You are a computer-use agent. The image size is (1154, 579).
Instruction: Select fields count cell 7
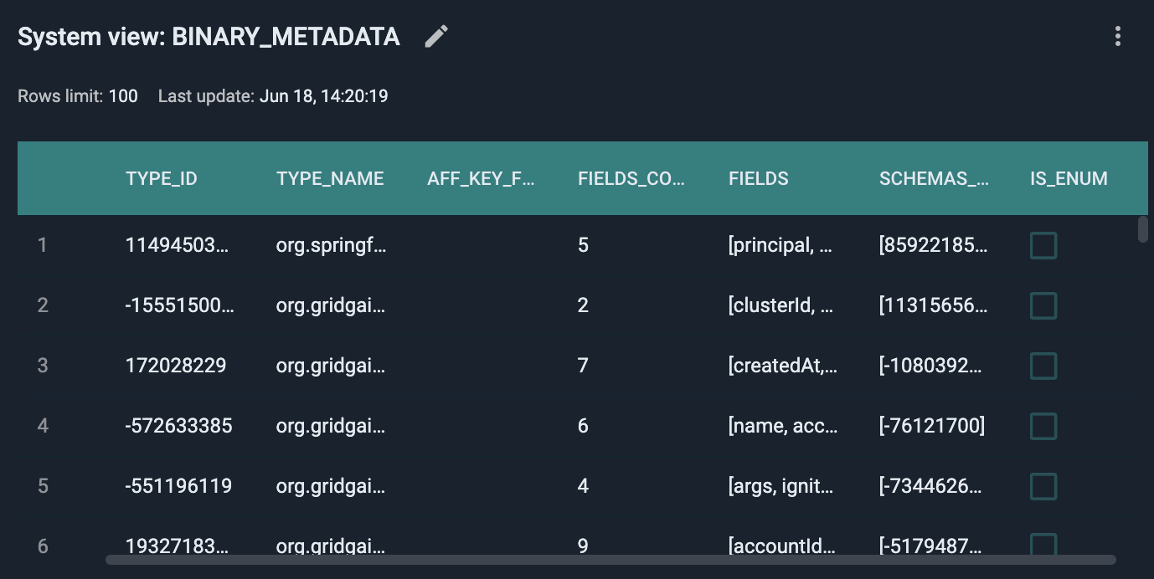(x=583, y=366)
